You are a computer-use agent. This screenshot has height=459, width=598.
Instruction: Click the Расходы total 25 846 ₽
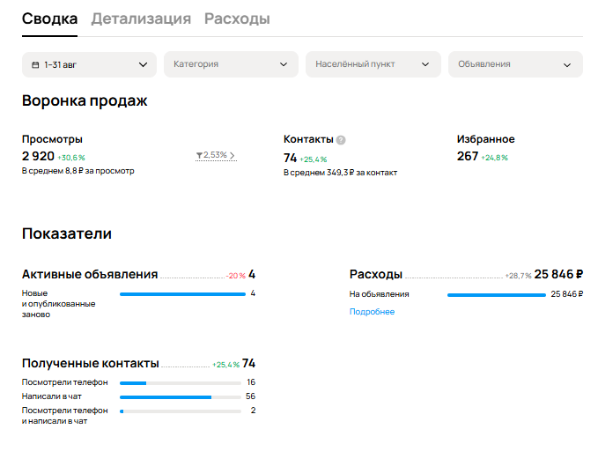pyautogui.click(x=558, y=274)
